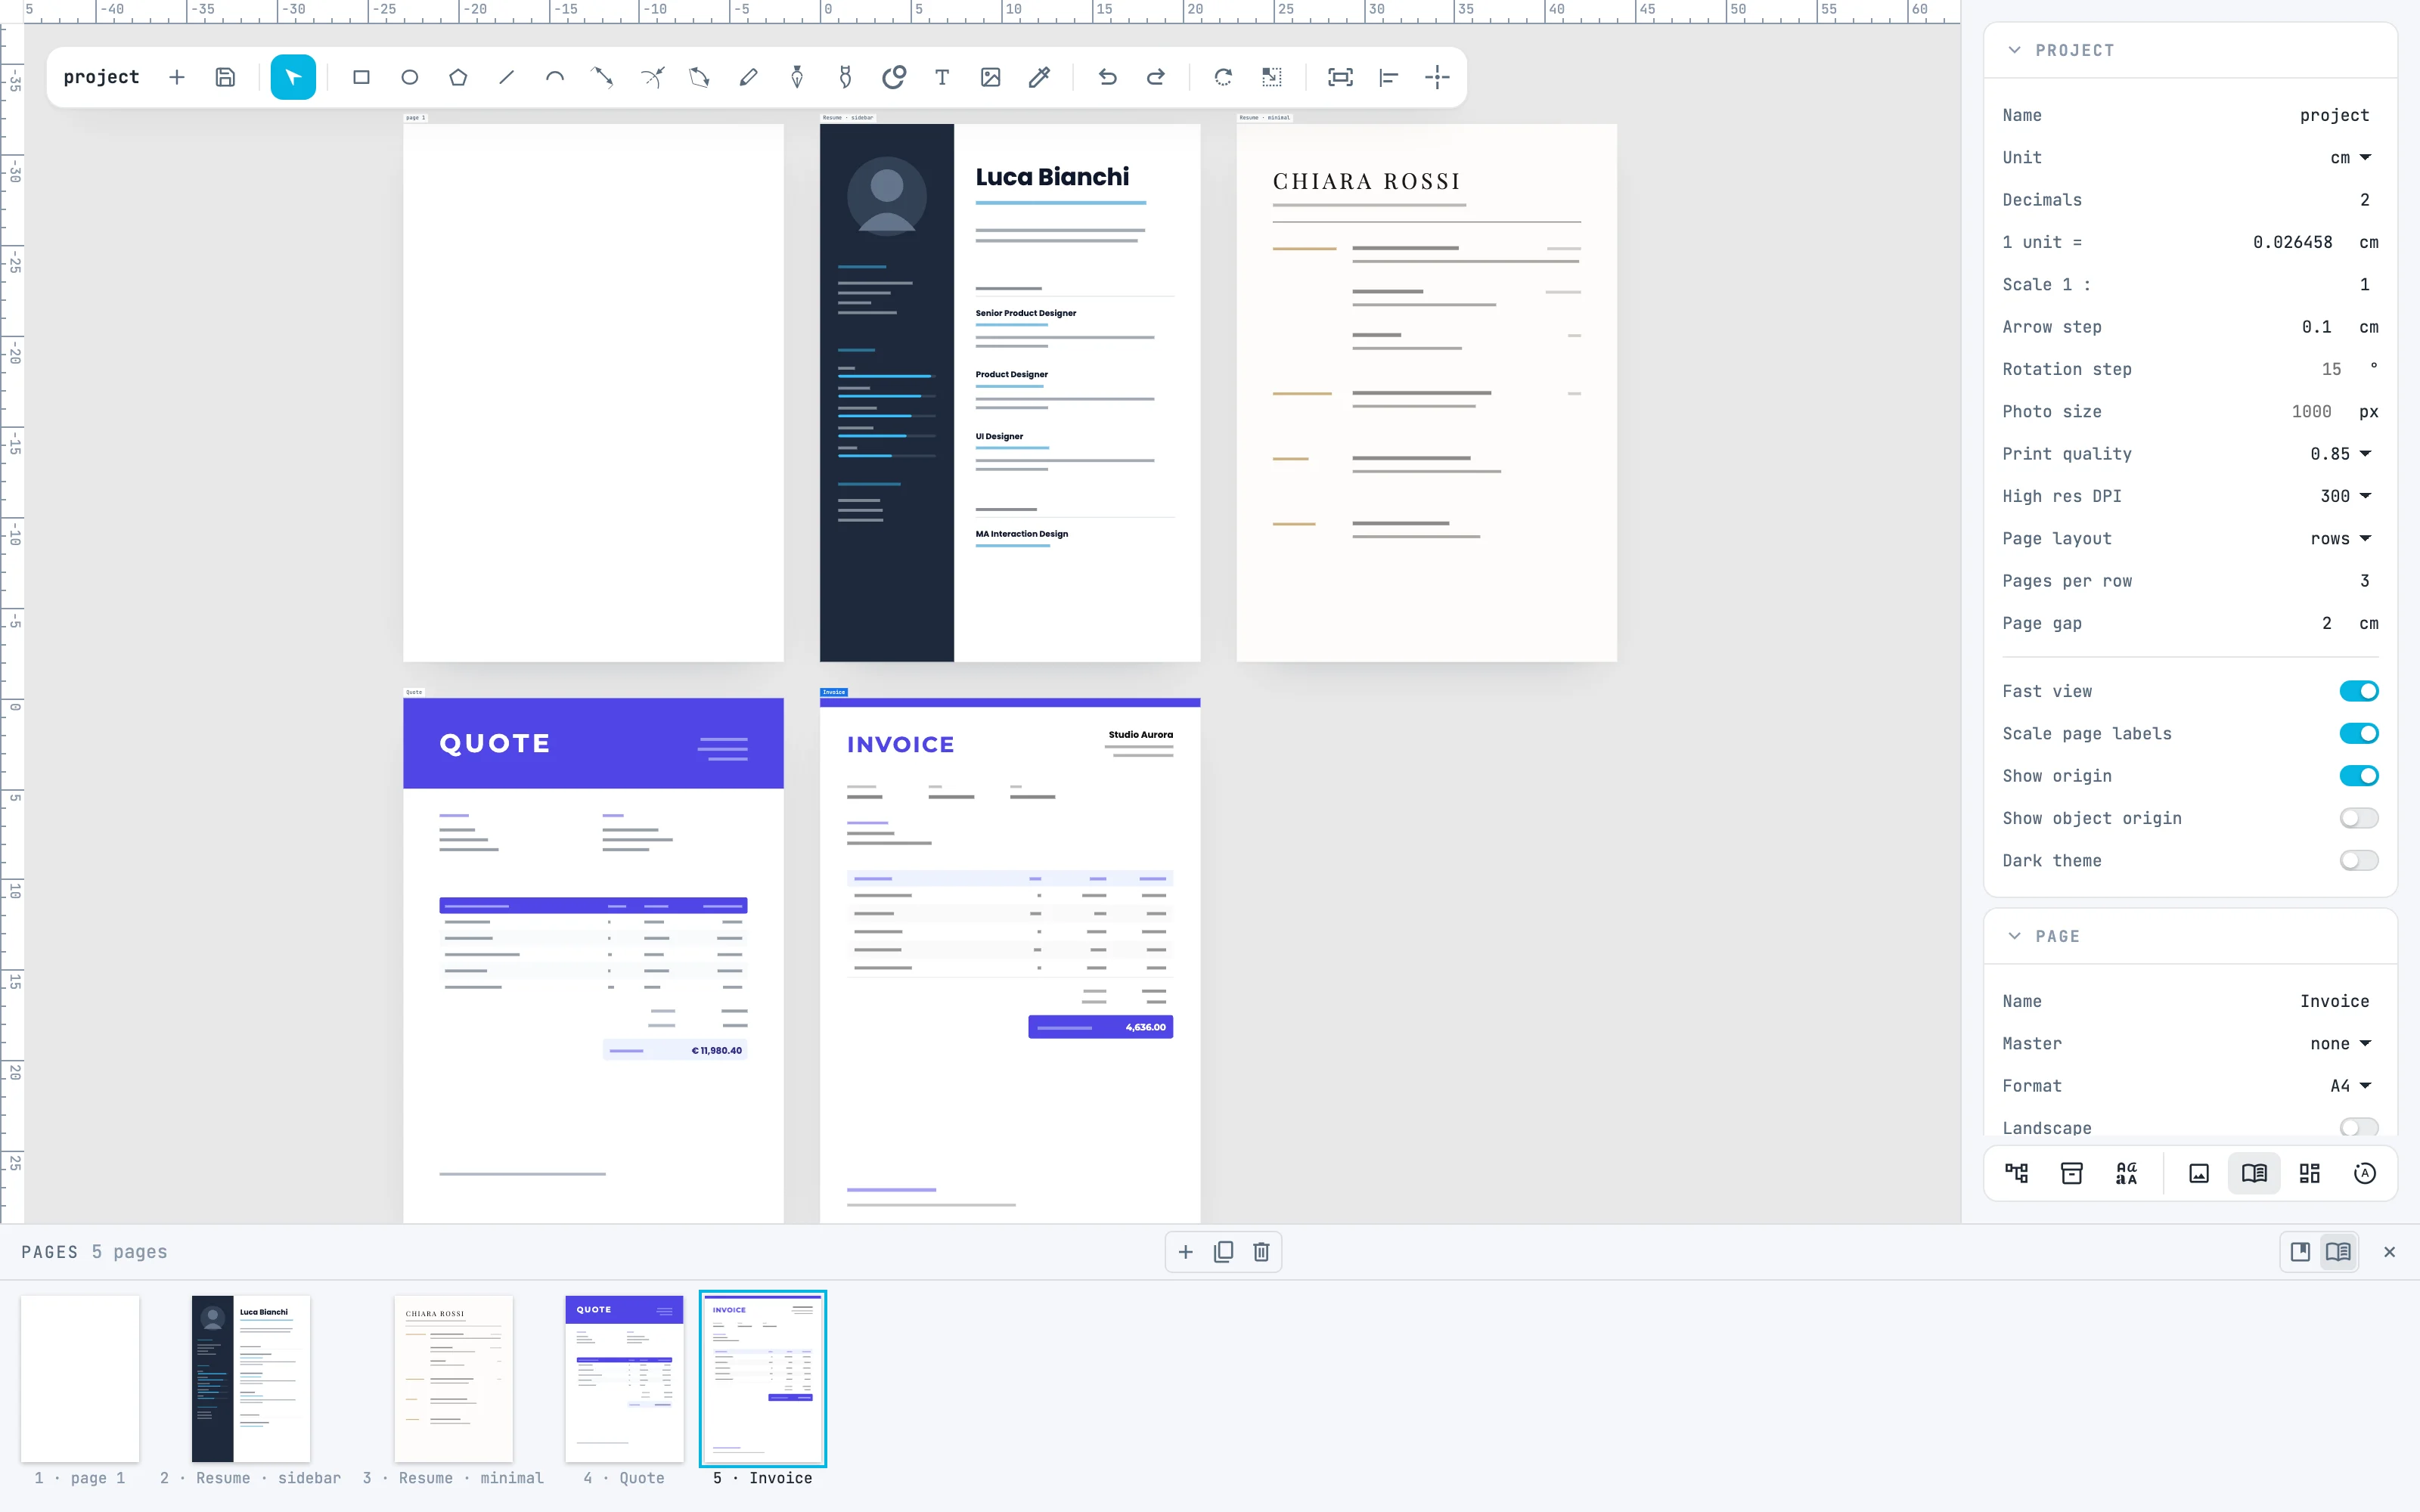The image size is (2420, 1512).
Task: Select the text tool
Action: (942, 77)
